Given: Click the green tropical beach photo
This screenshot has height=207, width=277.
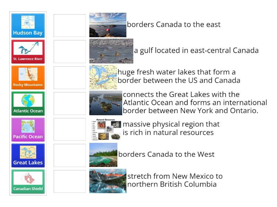Looking at the screenshot, I should tap(104, 155).
